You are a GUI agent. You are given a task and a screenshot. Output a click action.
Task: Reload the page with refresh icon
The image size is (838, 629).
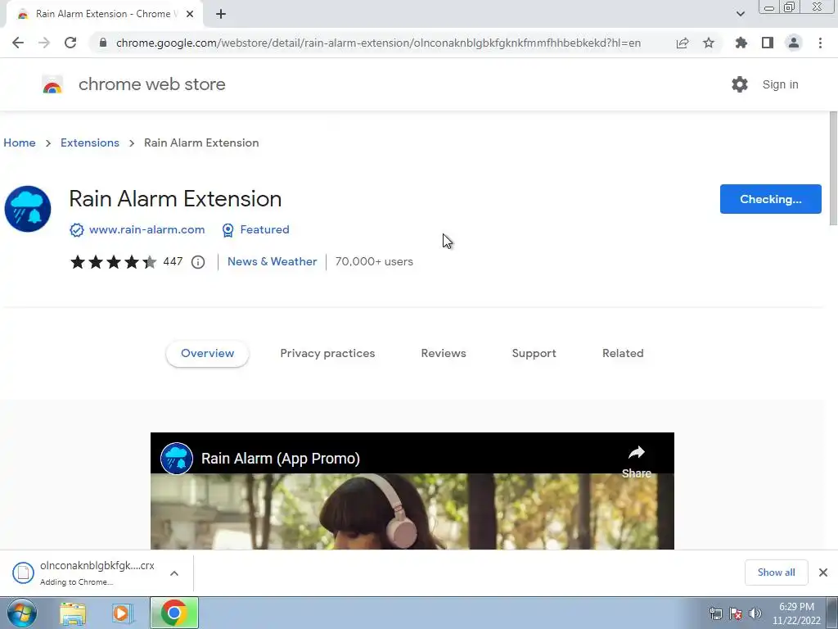pyautogui.click(x=70, y=43)
